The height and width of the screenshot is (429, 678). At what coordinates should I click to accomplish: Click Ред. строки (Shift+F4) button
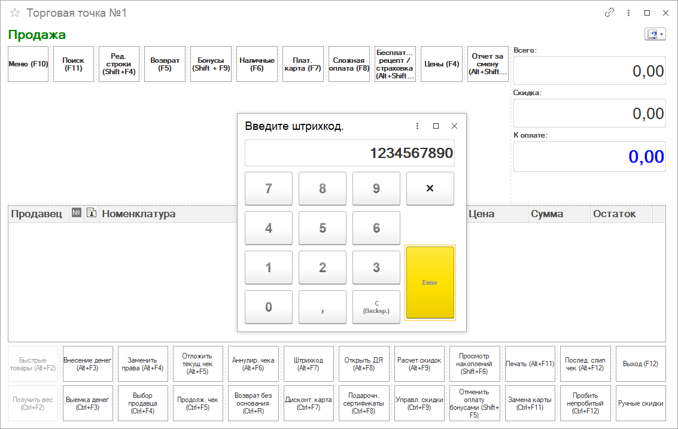(x=119, y=64)
